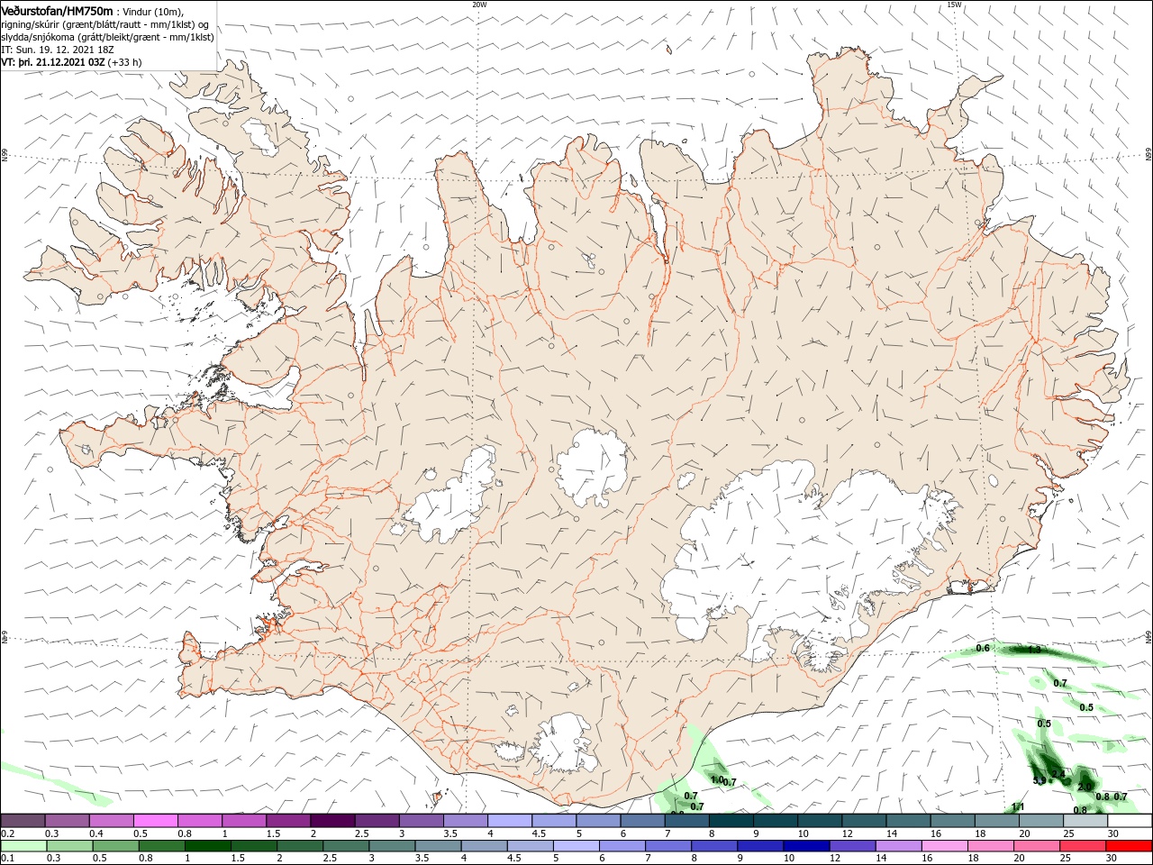
Task: Select the light lavender 4–4.5 snow legend swatch
Action: click(510, 821)
